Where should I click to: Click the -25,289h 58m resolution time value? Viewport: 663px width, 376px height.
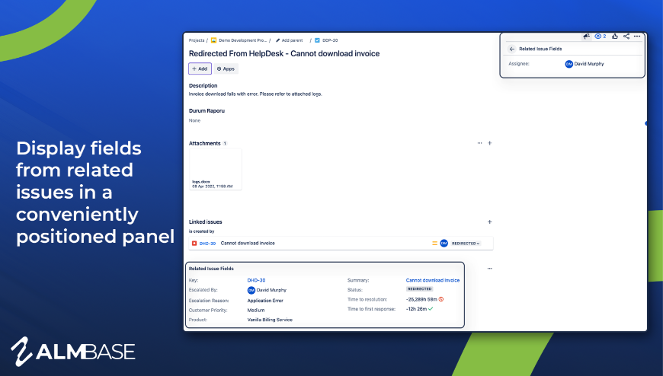[421, 300]
